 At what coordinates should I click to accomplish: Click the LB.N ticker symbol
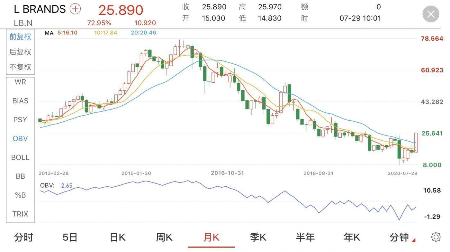pyautogui.click(x=23, y=23)
